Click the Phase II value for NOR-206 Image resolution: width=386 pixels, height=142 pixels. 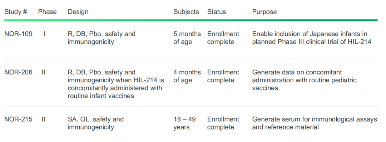click(x=44, y=72)
